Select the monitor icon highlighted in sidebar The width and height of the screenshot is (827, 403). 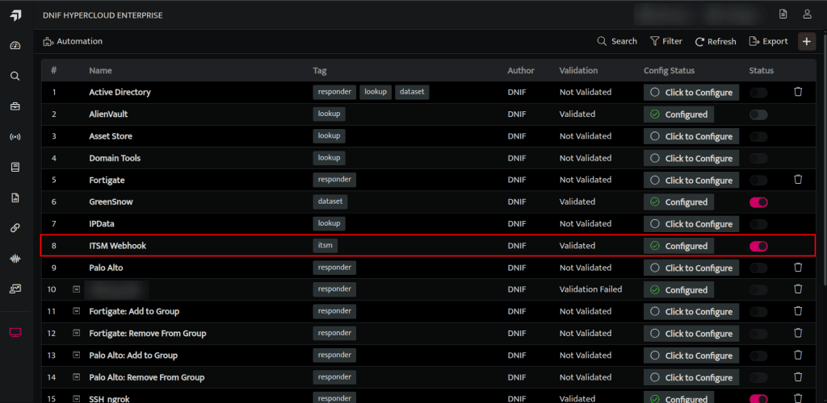[x=15, y=333]
